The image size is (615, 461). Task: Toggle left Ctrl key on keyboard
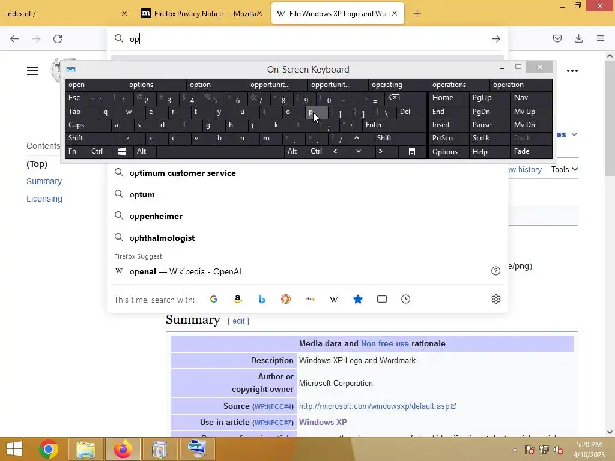(100, 151)
